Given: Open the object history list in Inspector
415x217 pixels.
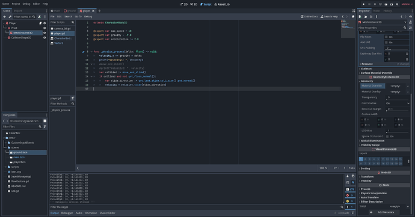Looking at the screenshot, I should [411, 17].
